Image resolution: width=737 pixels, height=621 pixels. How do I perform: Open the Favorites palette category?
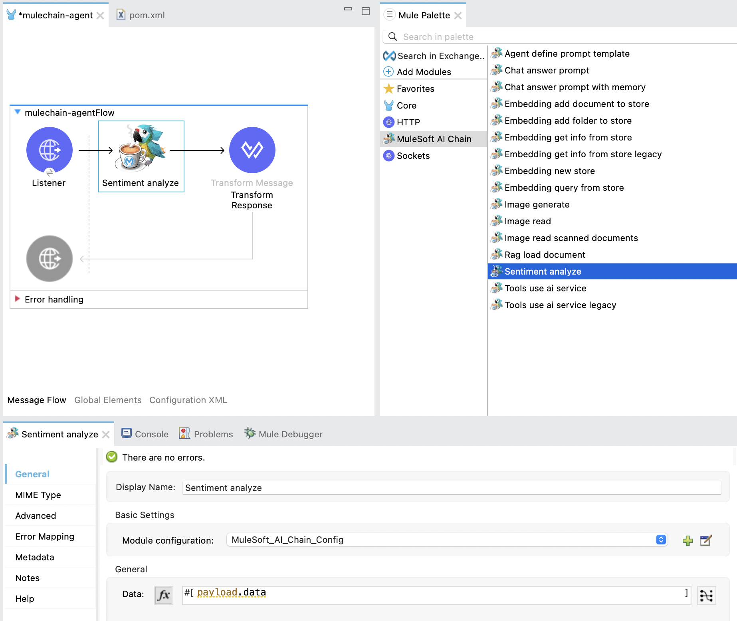pyautogui.click(x=409, y=89)
